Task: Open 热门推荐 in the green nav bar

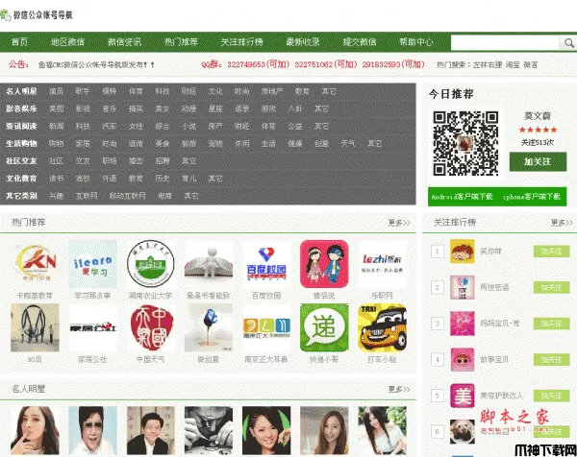Action: (x=181, y=42)
